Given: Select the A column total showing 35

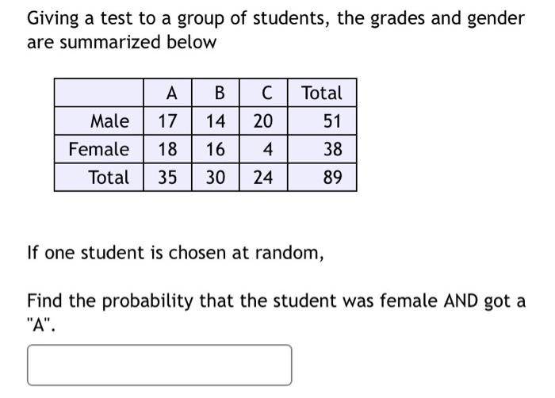Looking at the screenshot, I should (167, 178).
